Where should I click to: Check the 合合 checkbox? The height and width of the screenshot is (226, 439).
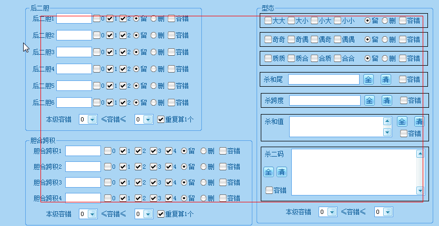(x=338, y=58)
